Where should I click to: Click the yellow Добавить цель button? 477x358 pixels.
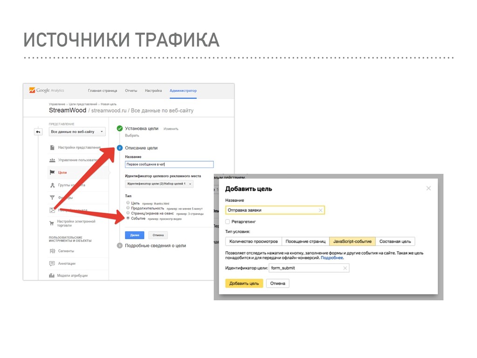[x=244, y=283]
